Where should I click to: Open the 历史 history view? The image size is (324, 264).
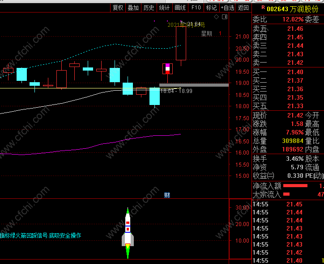coord(149,8)
